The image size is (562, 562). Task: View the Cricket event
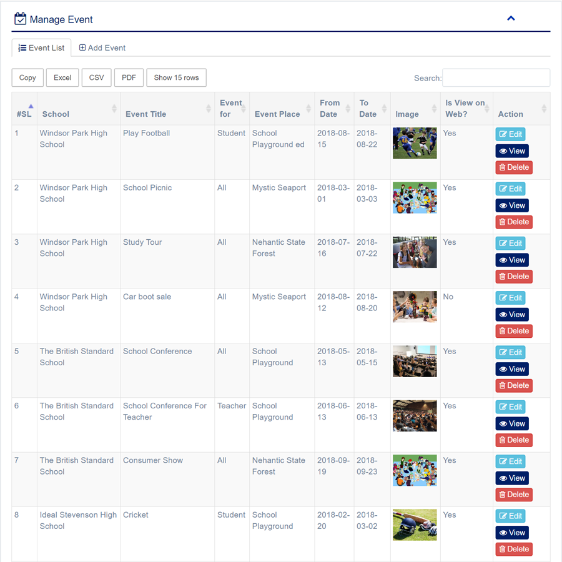coord(512,532)
